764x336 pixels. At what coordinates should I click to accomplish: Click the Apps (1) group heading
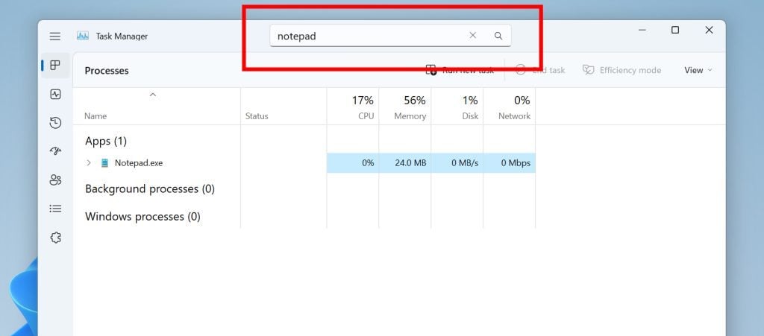click(x=106, y=141)
